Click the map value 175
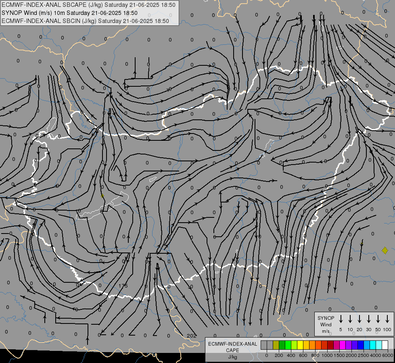395x363 pixels. pyautogui.click(x=123, y=286)
